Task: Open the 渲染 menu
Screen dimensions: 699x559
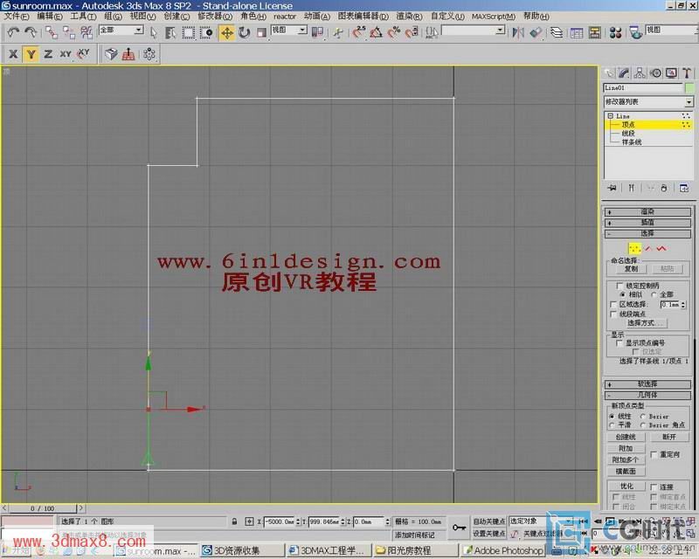Action: click(409, 17)
